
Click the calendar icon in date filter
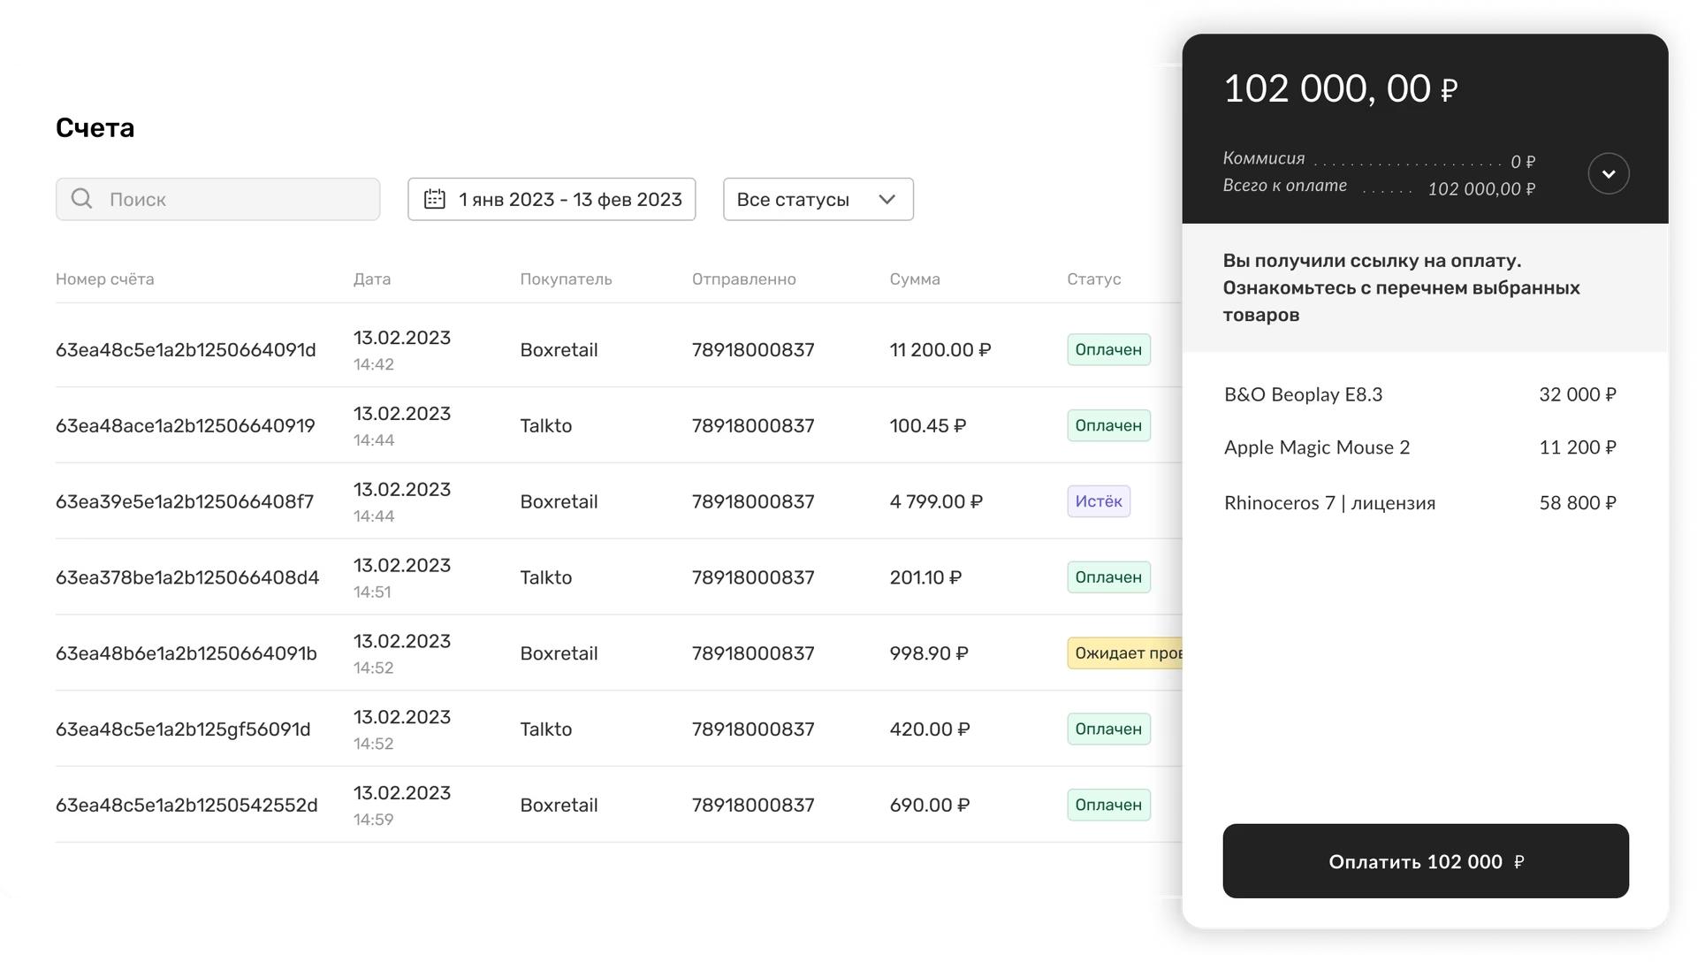pyautogui.click(x=434, y=199)
